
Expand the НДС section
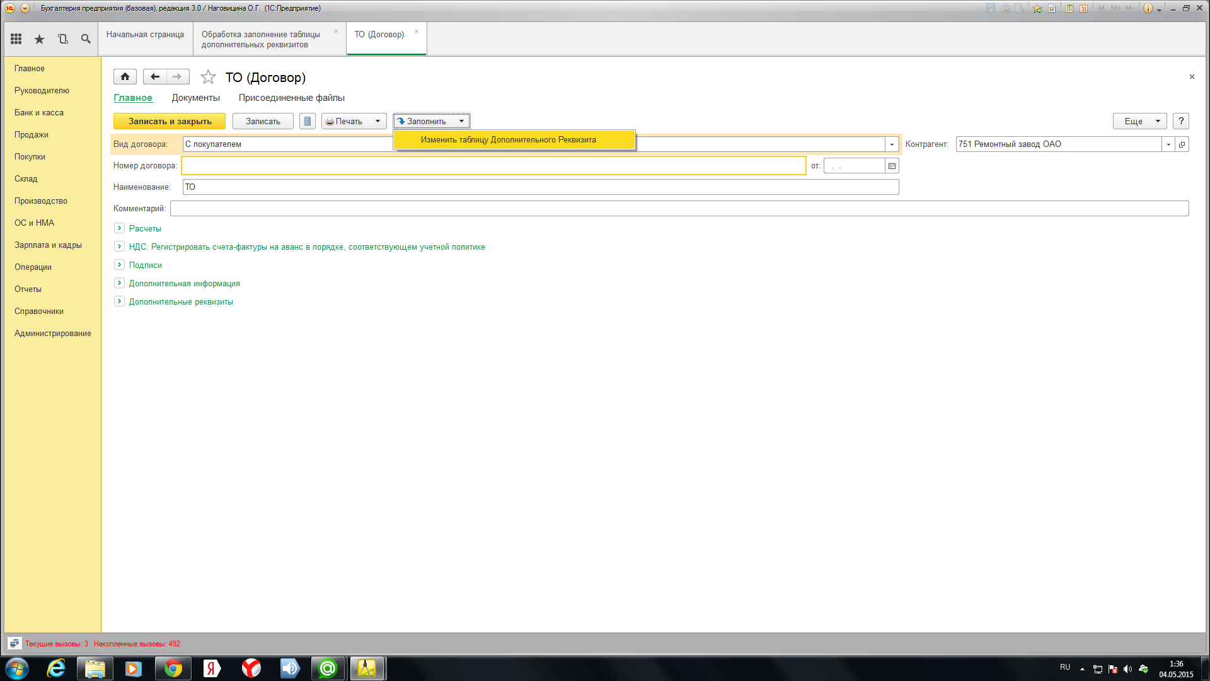[119, 247]
